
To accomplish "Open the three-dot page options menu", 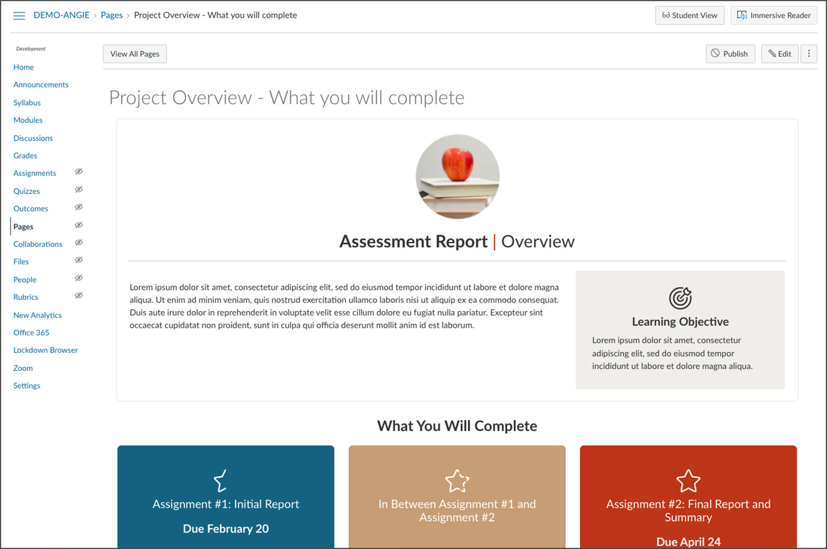I will tap(809, 54).
